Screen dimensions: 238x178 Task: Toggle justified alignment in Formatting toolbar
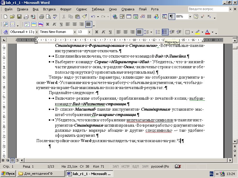coord(139,32)
